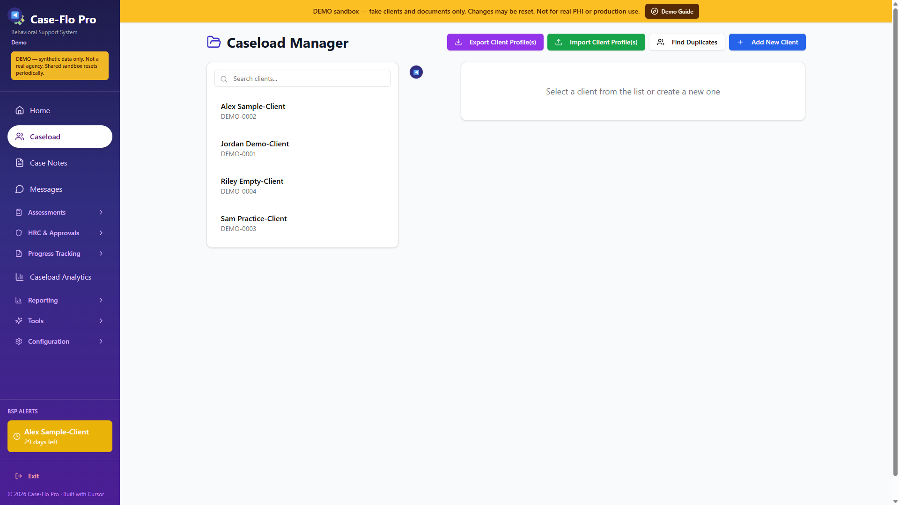Expand the Configuration submenu chevron
This screenshot has height=505, width=899.
tap(101, 341)
